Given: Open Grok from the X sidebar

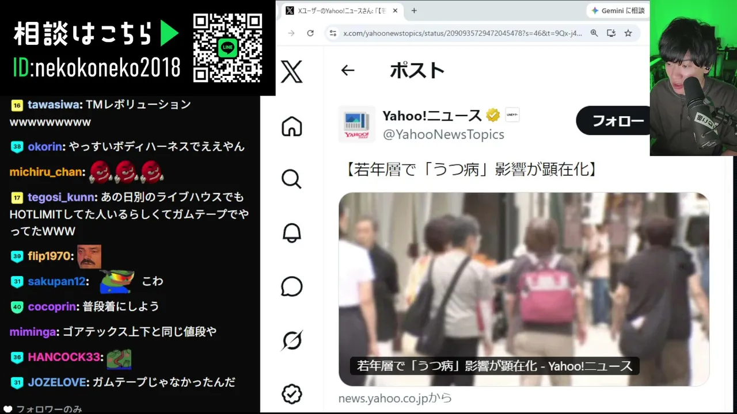Looking at the screenshot, I should (292, 340).
